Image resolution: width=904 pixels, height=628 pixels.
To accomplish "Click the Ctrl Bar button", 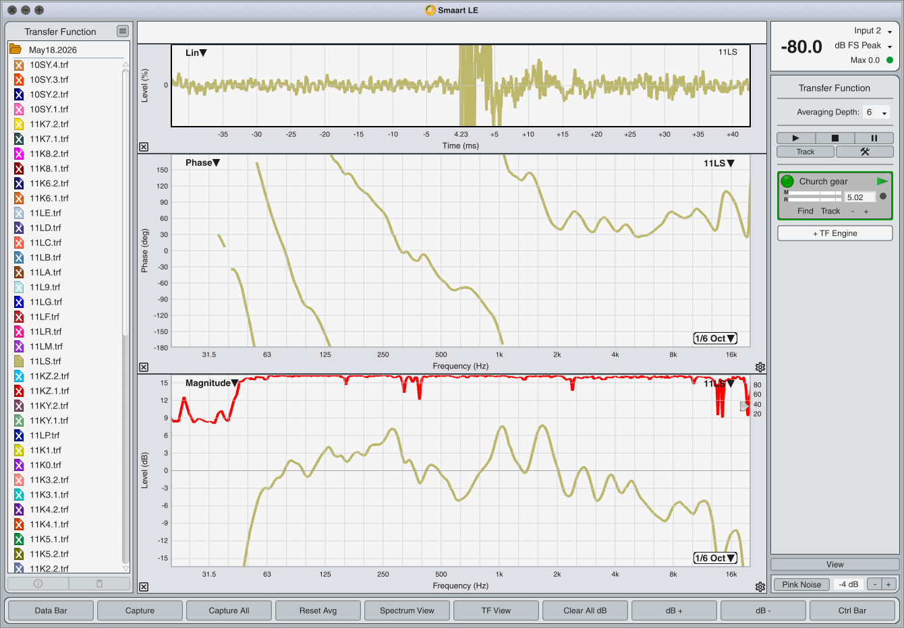I will [853, 610].
